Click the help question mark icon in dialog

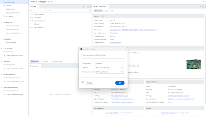(83, 83)
